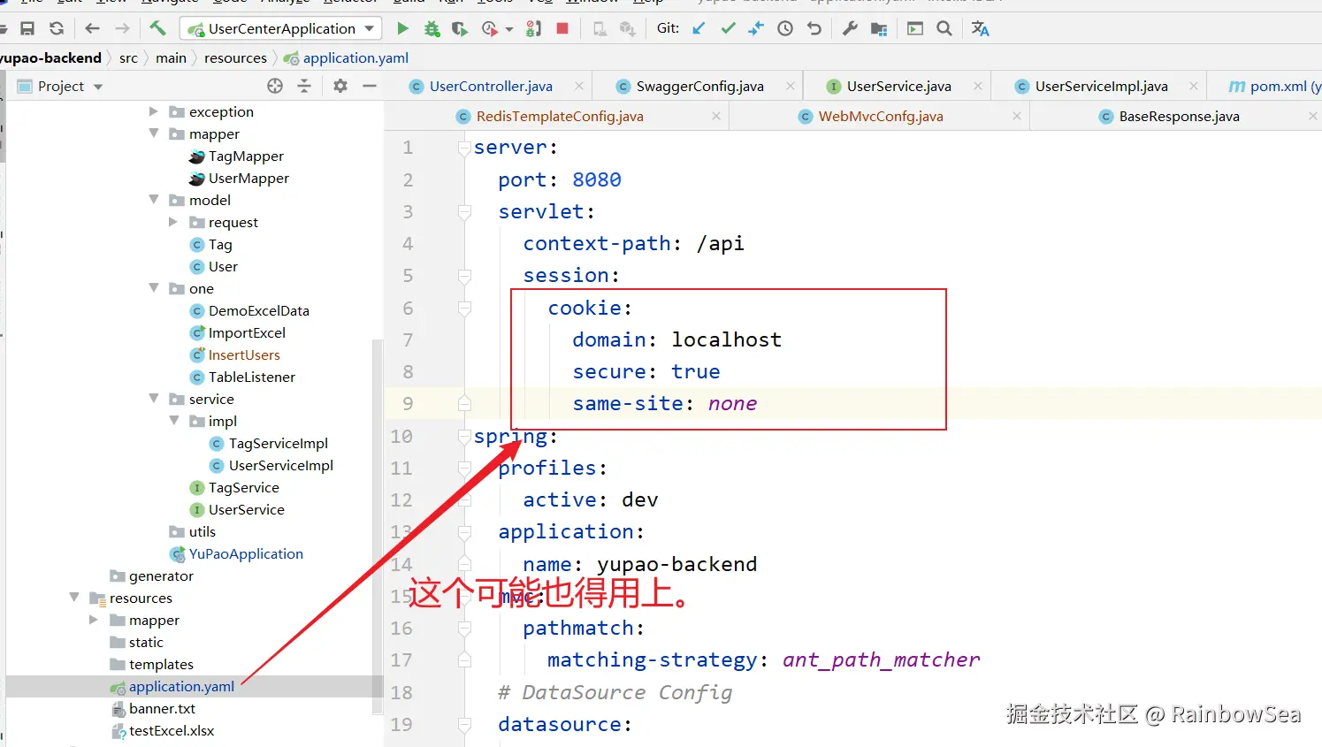Select YuPaoApplication in project tree
Image resolution: width=1322 pixels, height=747 pixels.
point(246,553)
